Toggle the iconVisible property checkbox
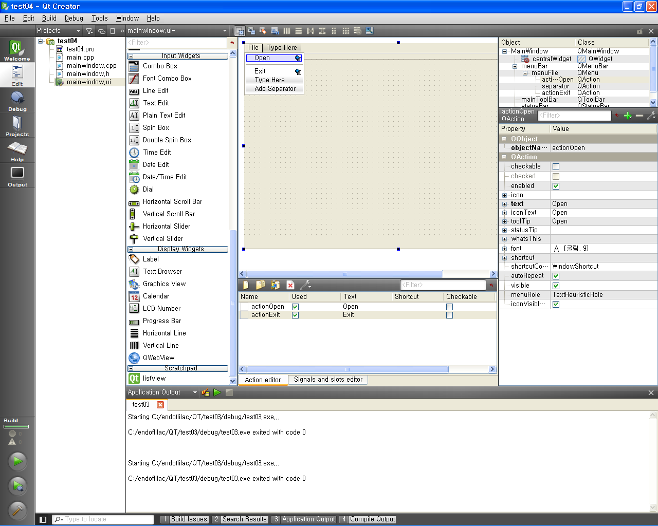 (x=556, y=304)
